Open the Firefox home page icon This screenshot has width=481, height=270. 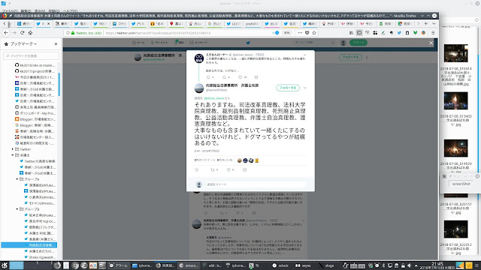(30, 33)
